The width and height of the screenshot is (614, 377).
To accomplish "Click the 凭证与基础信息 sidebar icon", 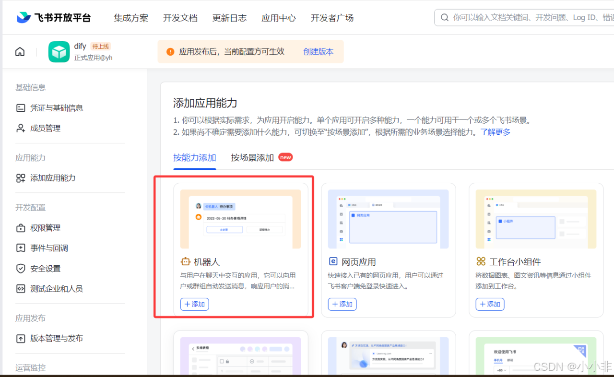I will (21, 108).
